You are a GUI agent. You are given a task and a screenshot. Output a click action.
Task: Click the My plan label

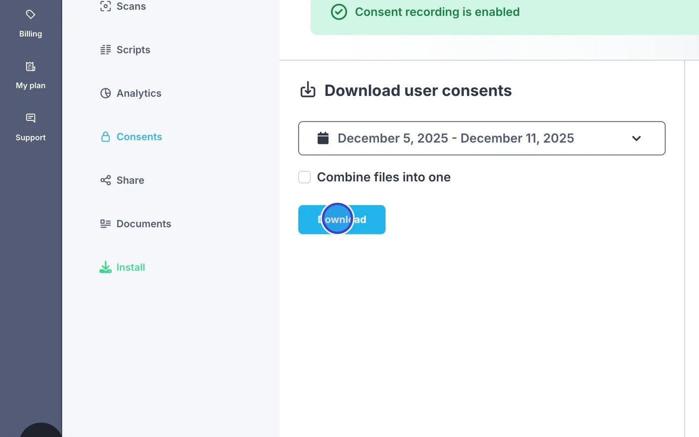30,85
